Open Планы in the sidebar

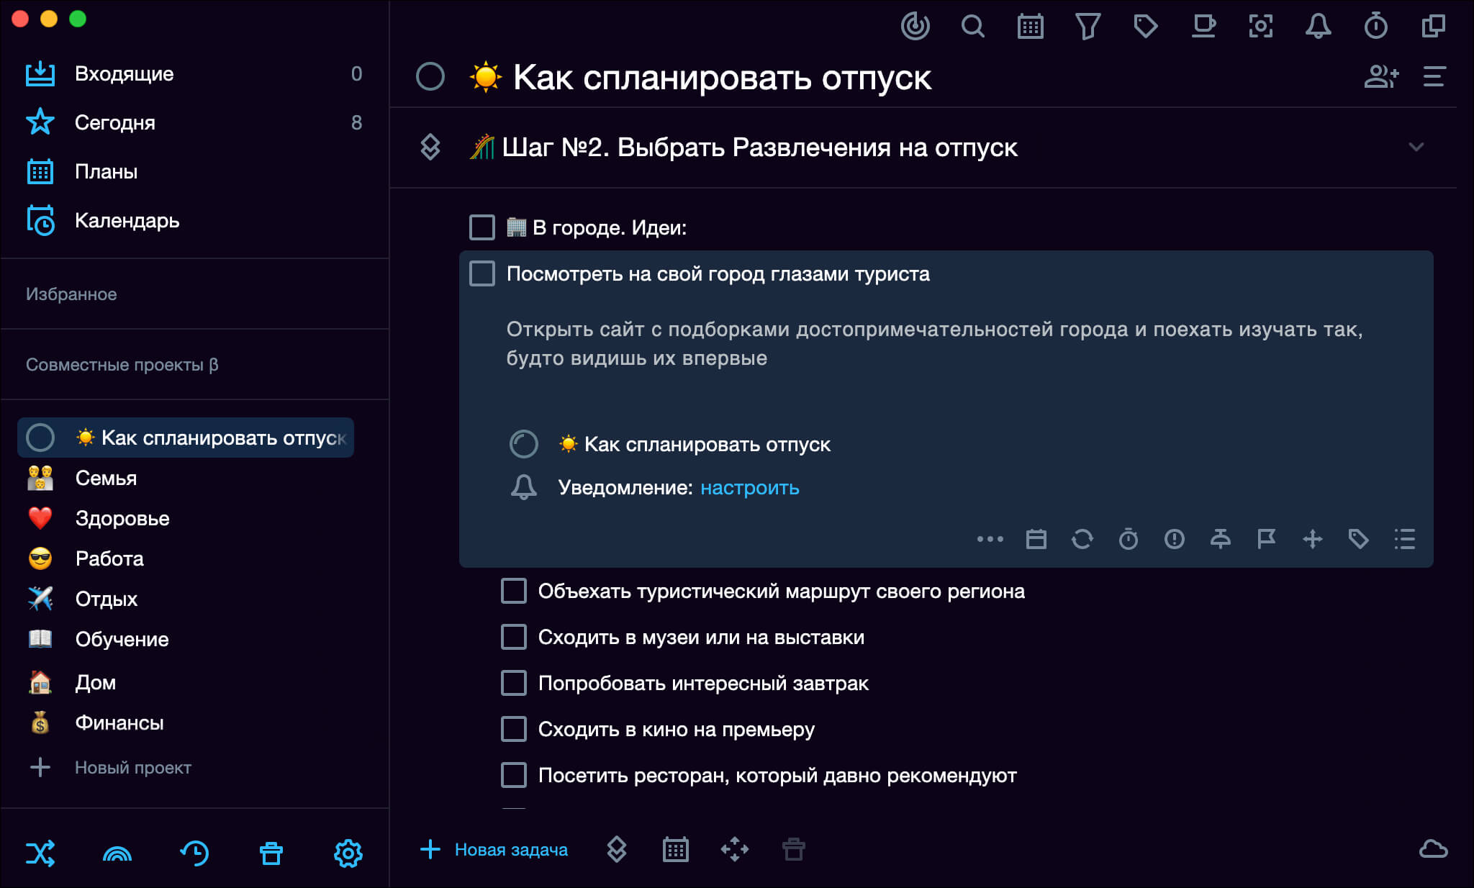pyautogui.click(x=194, y=171)
